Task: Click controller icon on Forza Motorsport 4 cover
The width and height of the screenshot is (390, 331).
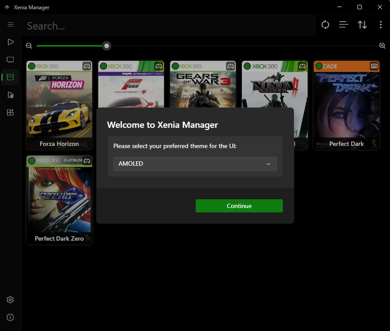Action: (x=159, y=66)
